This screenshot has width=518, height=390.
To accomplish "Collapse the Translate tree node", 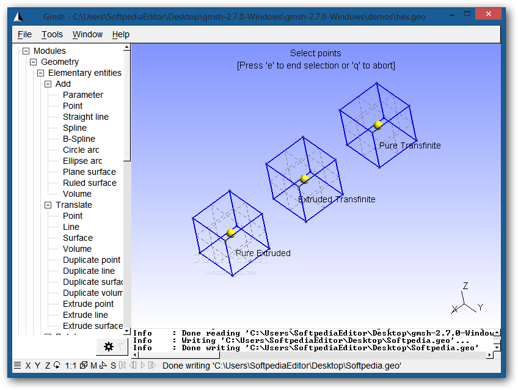I will click(48, 205).
